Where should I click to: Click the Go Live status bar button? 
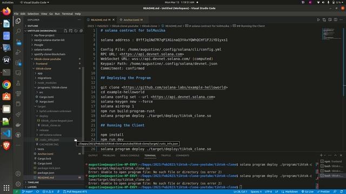[308, 192]
